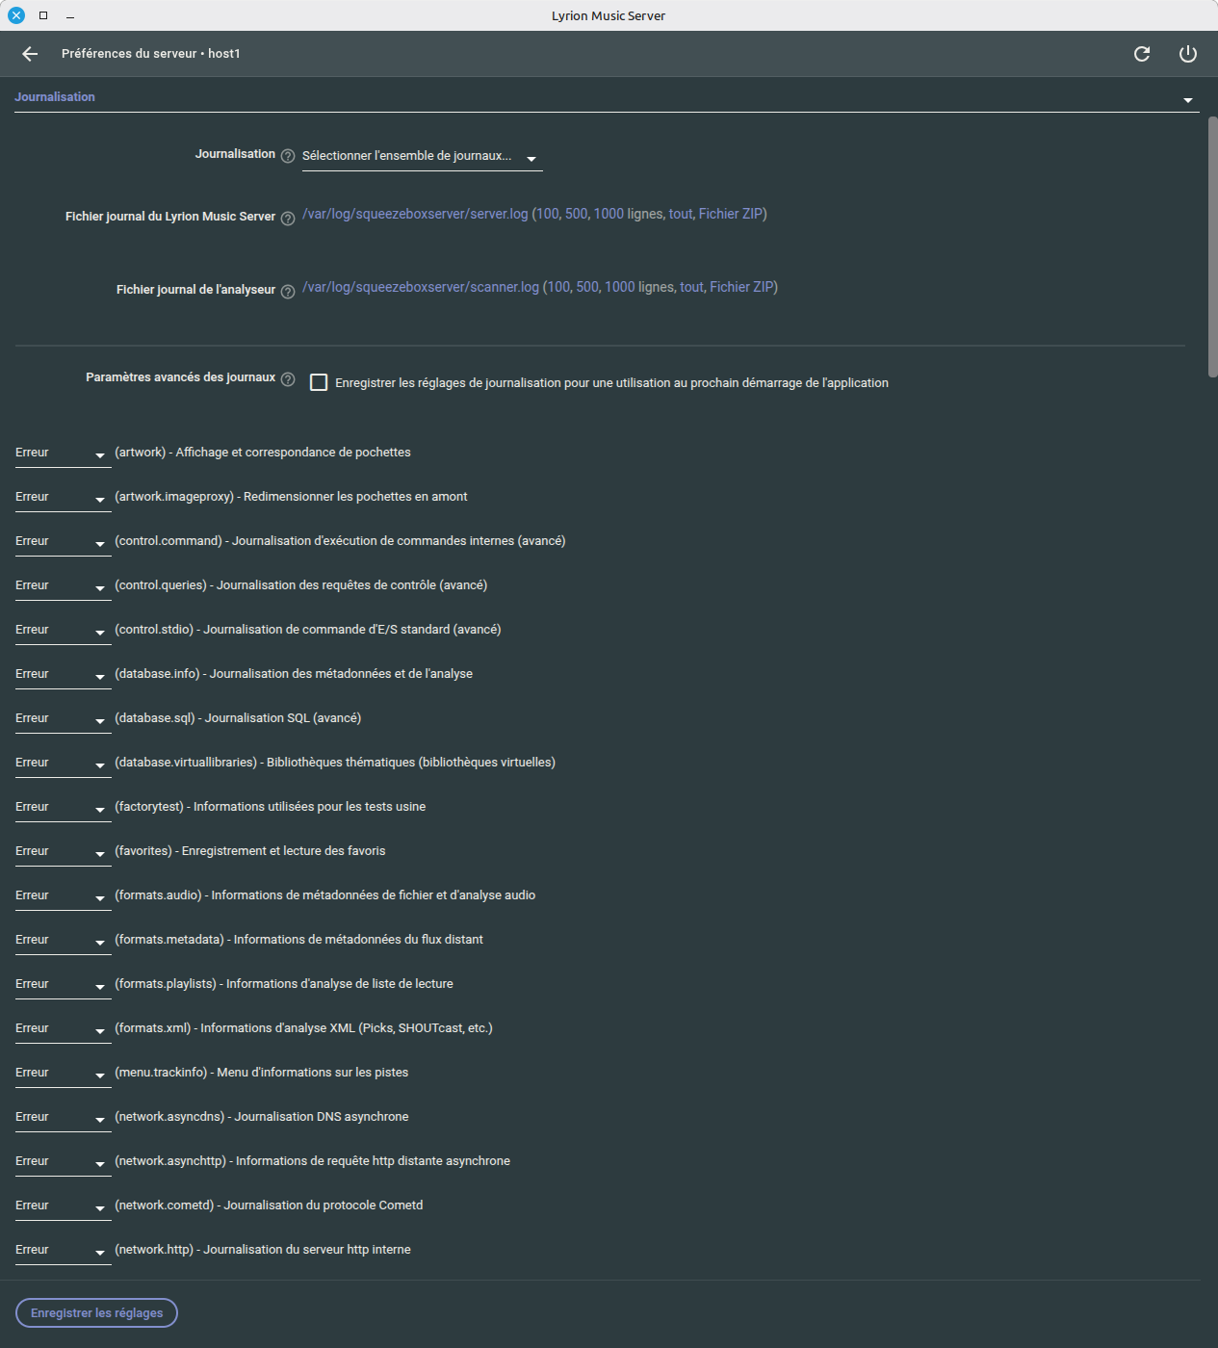Open 'Sélectionner l'ensemble de journaux' dropdown

[423, 157]
